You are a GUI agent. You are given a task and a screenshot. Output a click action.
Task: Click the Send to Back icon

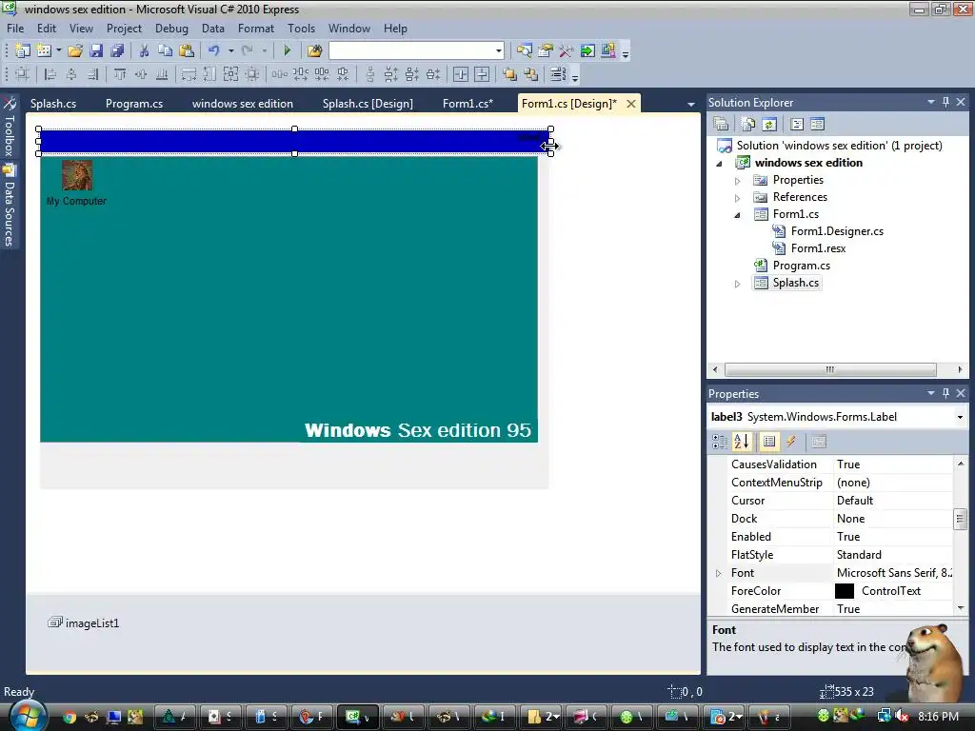coord(531,74)
